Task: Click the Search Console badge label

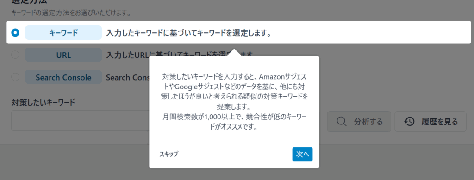Action: 63,77
